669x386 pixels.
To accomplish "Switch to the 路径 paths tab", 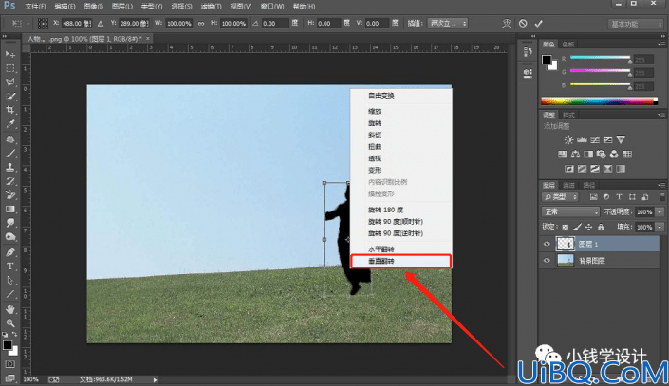I will 589,185.
